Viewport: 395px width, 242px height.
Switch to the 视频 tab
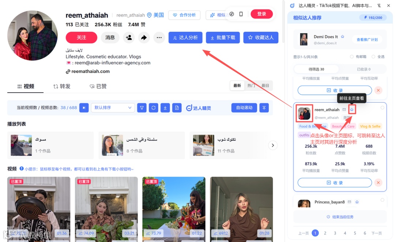coord(26,87)
